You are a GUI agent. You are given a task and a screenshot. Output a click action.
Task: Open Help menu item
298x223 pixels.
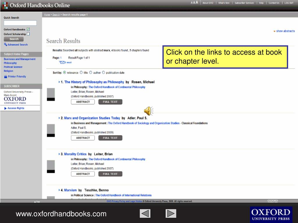(x=261, y=3)
